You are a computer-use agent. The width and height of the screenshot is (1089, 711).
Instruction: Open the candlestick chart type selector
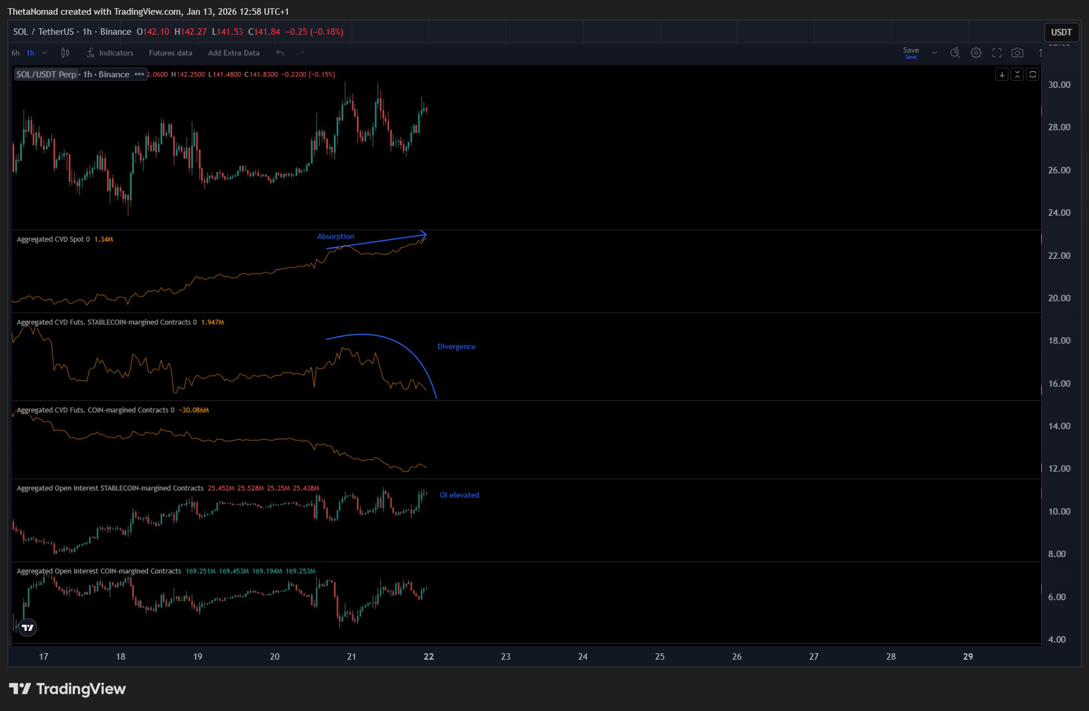[x=65, y=52]
